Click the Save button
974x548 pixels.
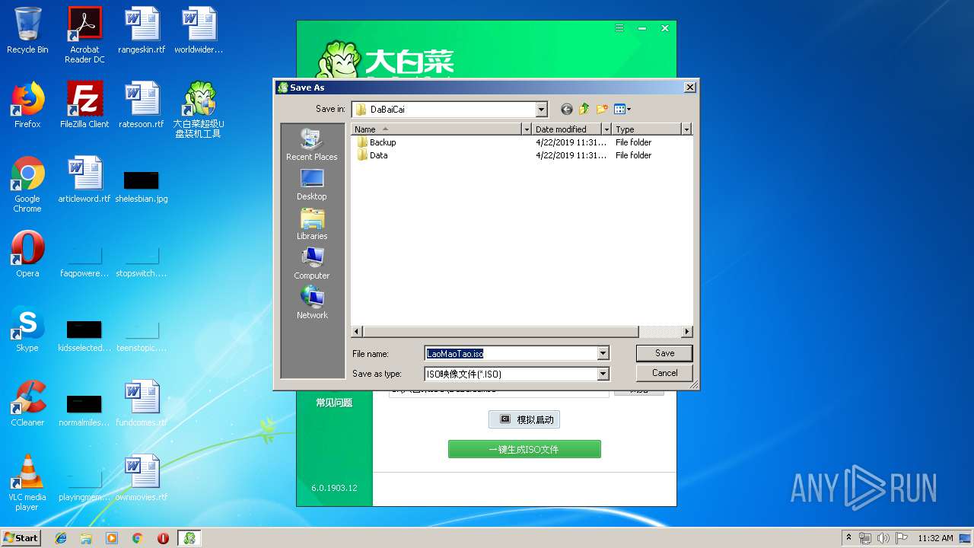[x=664, y=353]
